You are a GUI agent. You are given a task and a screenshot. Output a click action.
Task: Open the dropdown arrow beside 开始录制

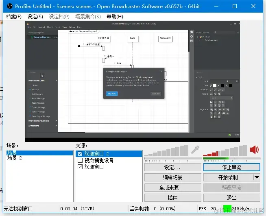[x=257, y=177]
